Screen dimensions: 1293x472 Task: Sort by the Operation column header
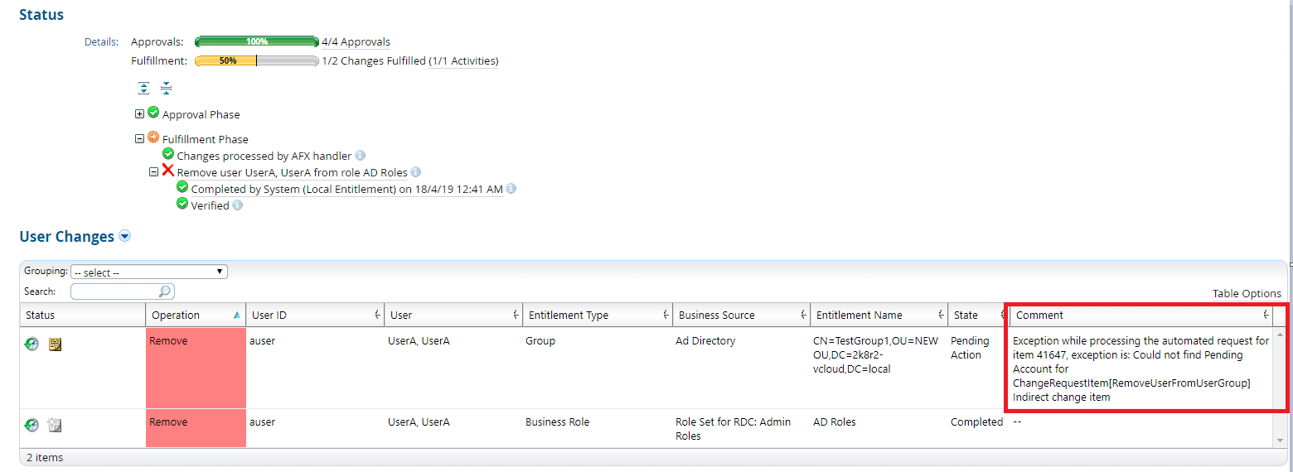coord(176,315)
